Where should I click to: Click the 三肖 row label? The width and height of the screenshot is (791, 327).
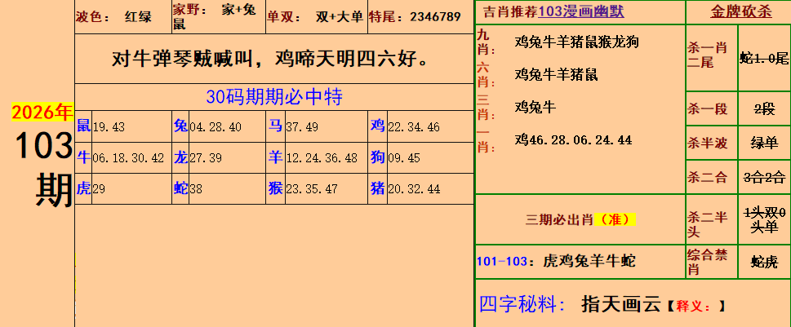click(487, 108)
